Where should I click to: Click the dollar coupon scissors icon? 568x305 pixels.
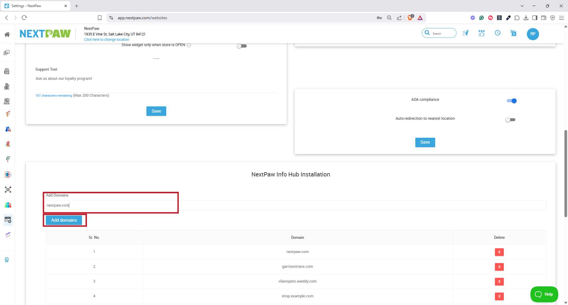click(514, 33)
